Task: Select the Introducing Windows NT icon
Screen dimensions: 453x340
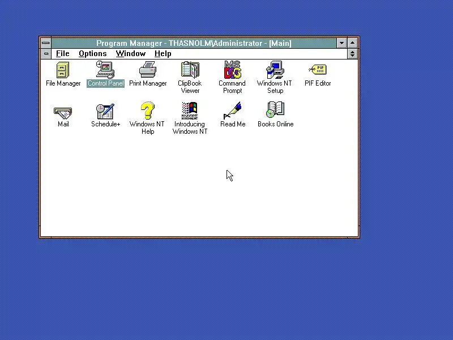Action: pos(190,110)
